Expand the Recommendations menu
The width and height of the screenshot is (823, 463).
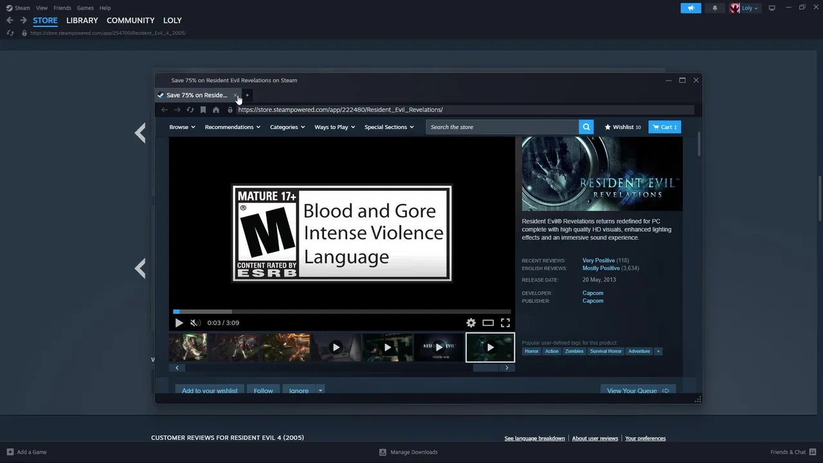click(233, 127)
